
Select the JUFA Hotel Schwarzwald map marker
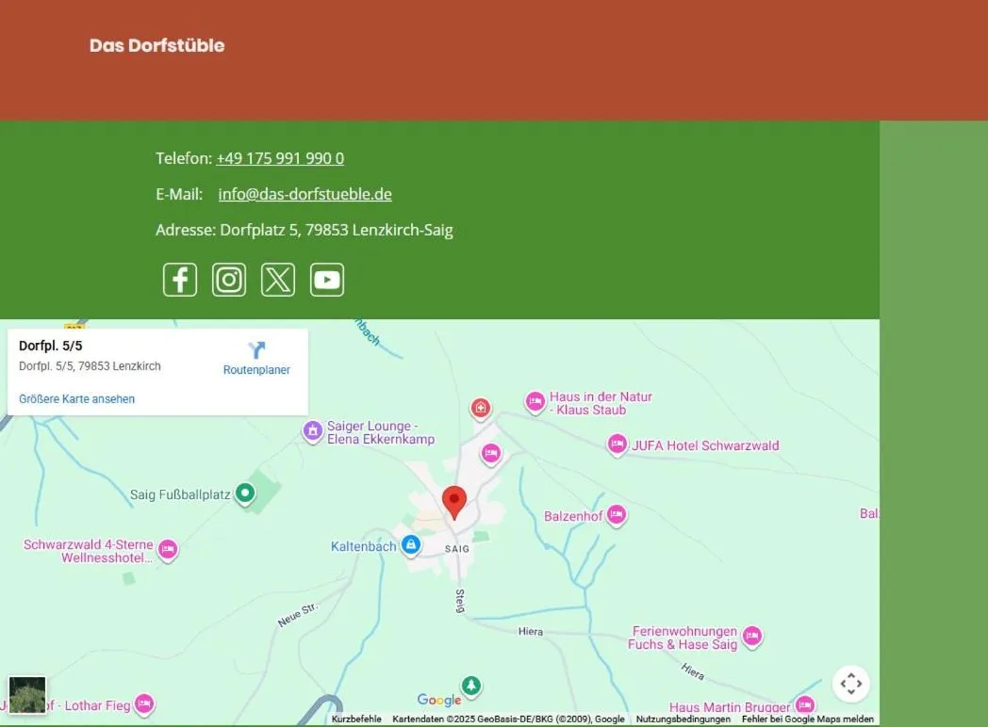pyautogui.click(x=617, y=444)
